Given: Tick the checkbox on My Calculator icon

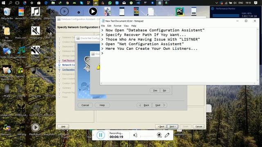Looking at the screenshot, I should pos(4,28).
